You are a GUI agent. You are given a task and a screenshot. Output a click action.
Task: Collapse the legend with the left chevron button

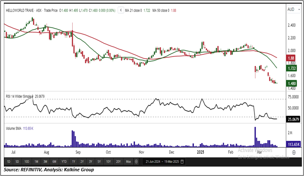121,10
